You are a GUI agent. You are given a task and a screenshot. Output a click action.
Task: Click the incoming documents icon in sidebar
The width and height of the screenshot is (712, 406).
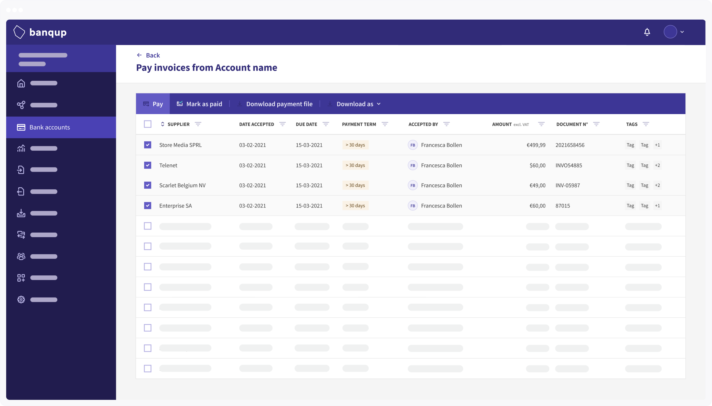[x=21, y=170]
